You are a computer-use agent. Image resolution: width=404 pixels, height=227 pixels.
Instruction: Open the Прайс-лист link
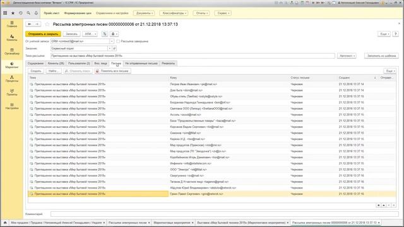coord(52,13)
